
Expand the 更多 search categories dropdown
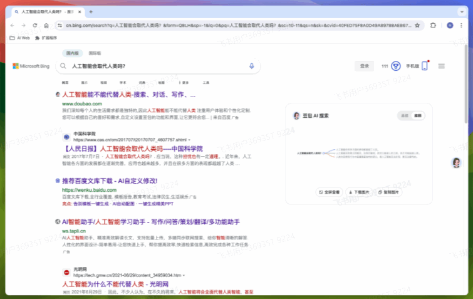pyautogui.click(x=185, y=82)
